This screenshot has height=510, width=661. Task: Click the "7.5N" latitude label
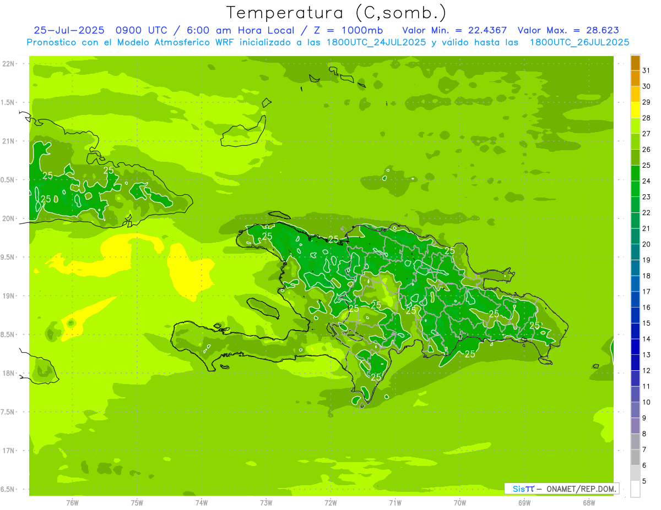click(x=8, y=412)
